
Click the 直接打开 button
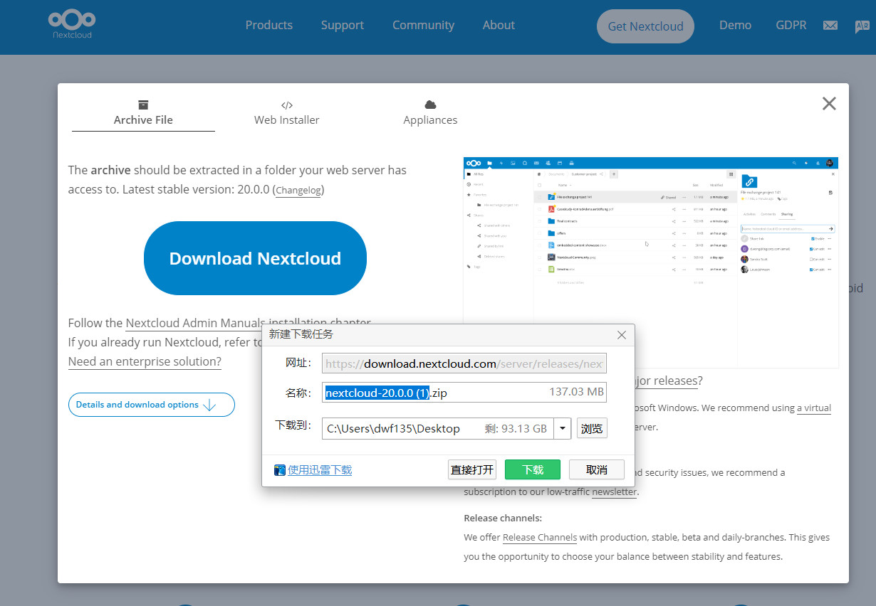pos(472,469)
